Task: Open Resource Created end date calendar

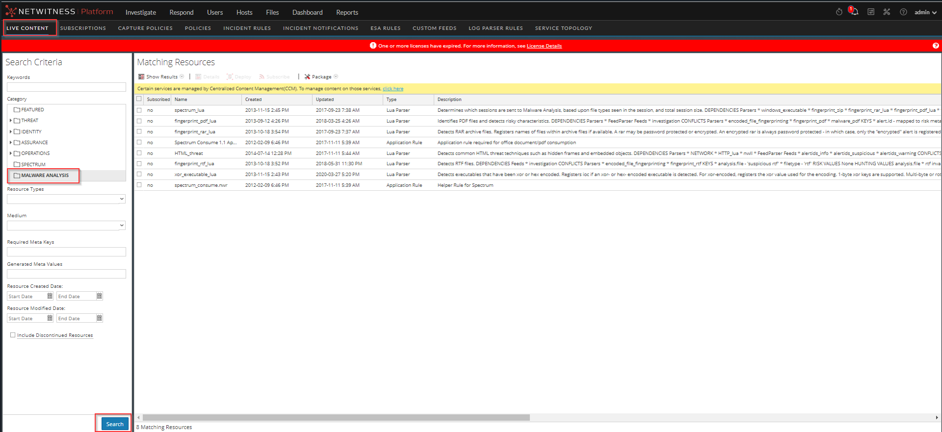Action: (99, 296)
